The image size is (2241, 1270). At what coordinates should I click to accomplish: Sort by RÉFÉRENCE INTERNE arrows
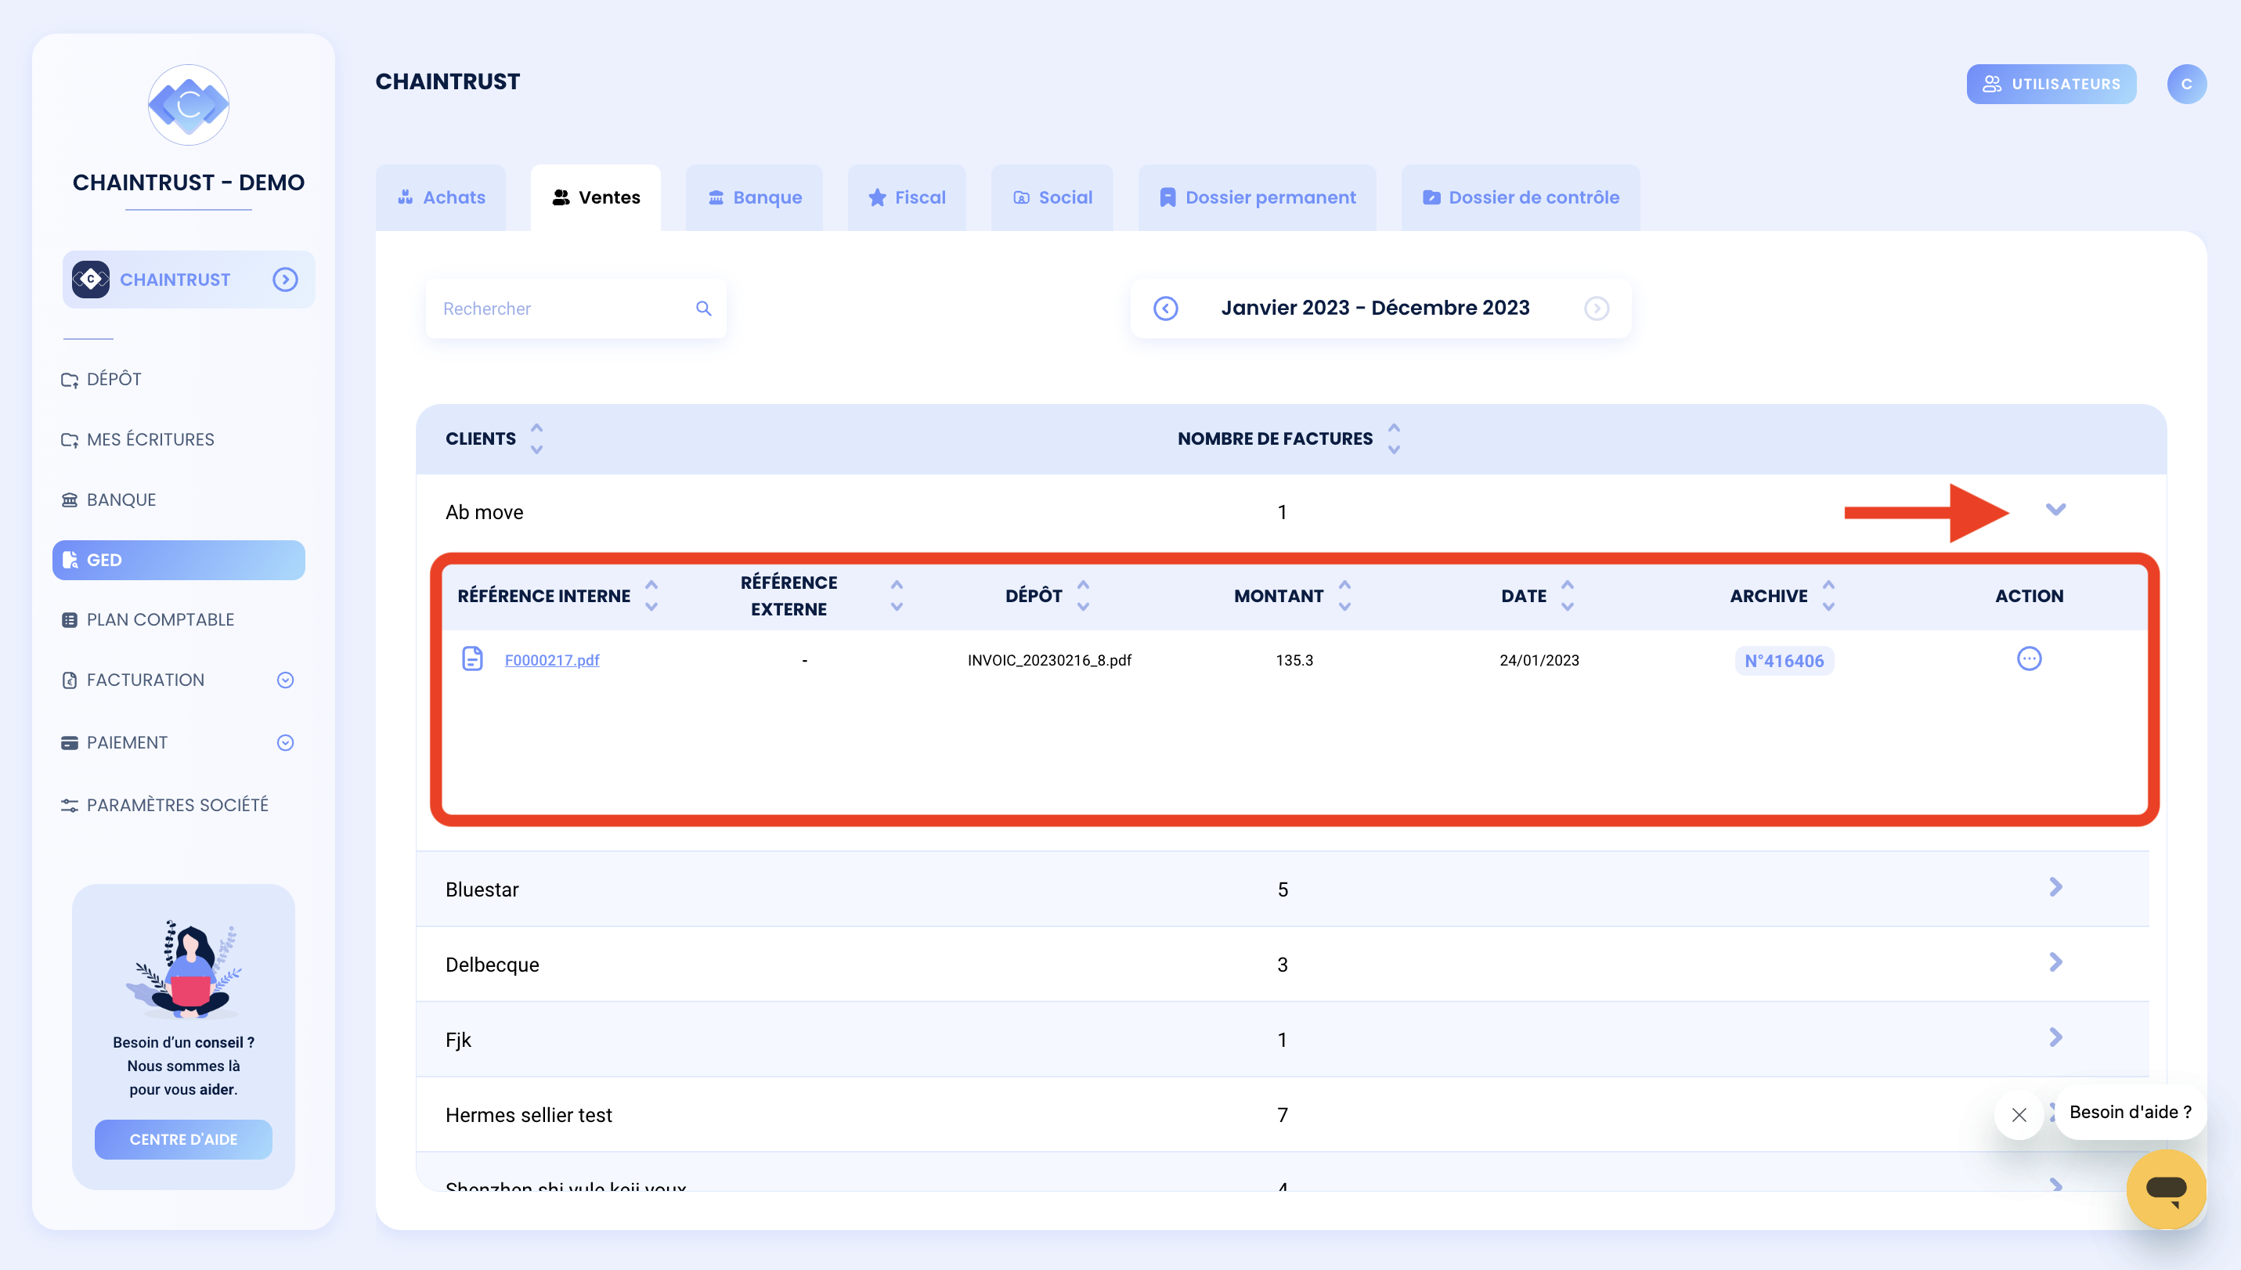[x=651, y=596]
